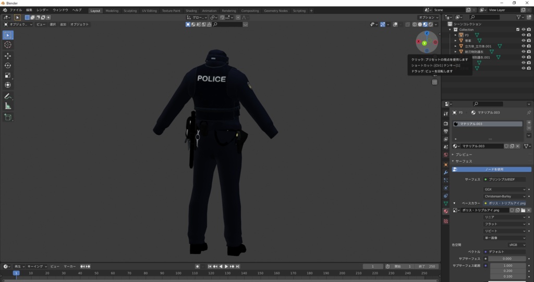The height and width of the screenshot is (282, 534).
Task: Open the Christensen-Burley subsurface method dropdown
Action: click(505, 196)
